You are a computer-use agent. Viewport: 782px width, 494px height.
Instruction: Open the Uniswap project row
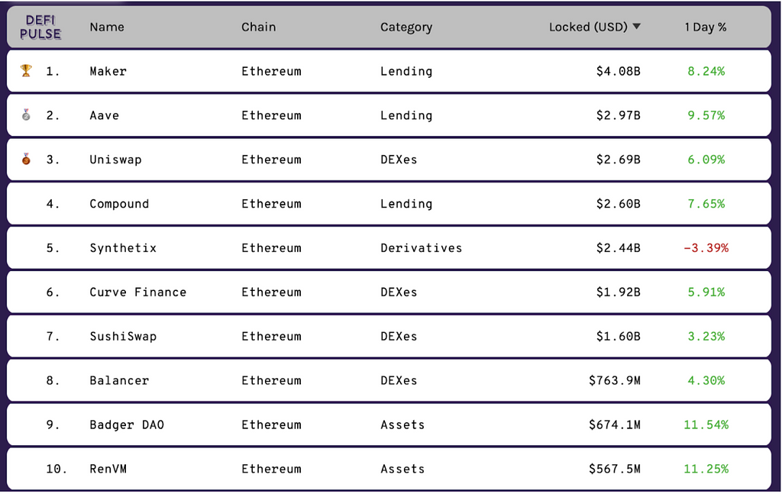click(115, 160)
